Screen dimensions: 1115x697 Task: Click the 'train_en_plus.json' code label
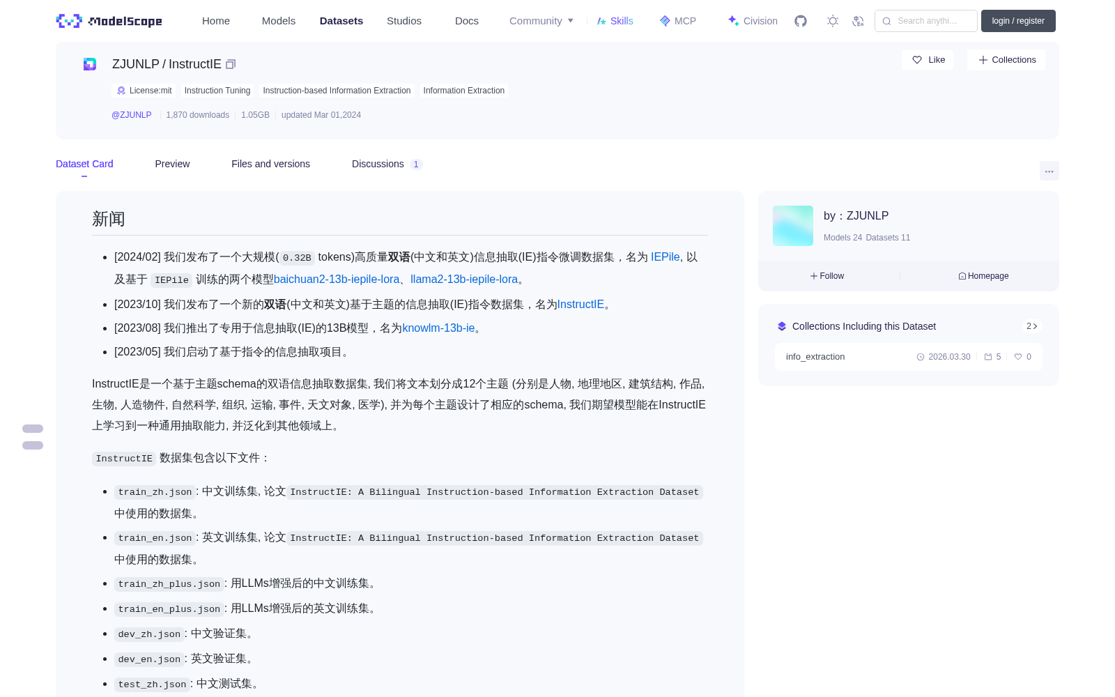tap(169, 609)
